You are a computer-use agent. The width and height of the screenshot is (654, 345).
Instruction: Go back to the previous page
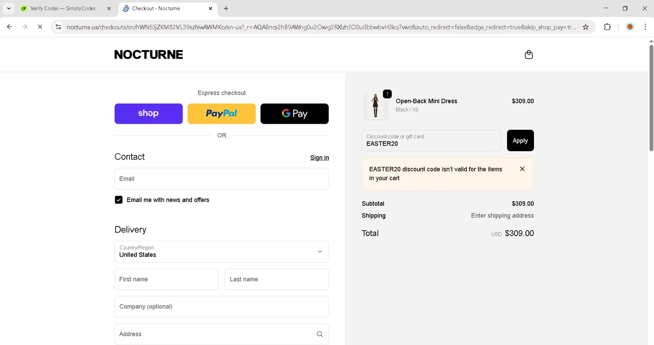(x=10, y=27)
